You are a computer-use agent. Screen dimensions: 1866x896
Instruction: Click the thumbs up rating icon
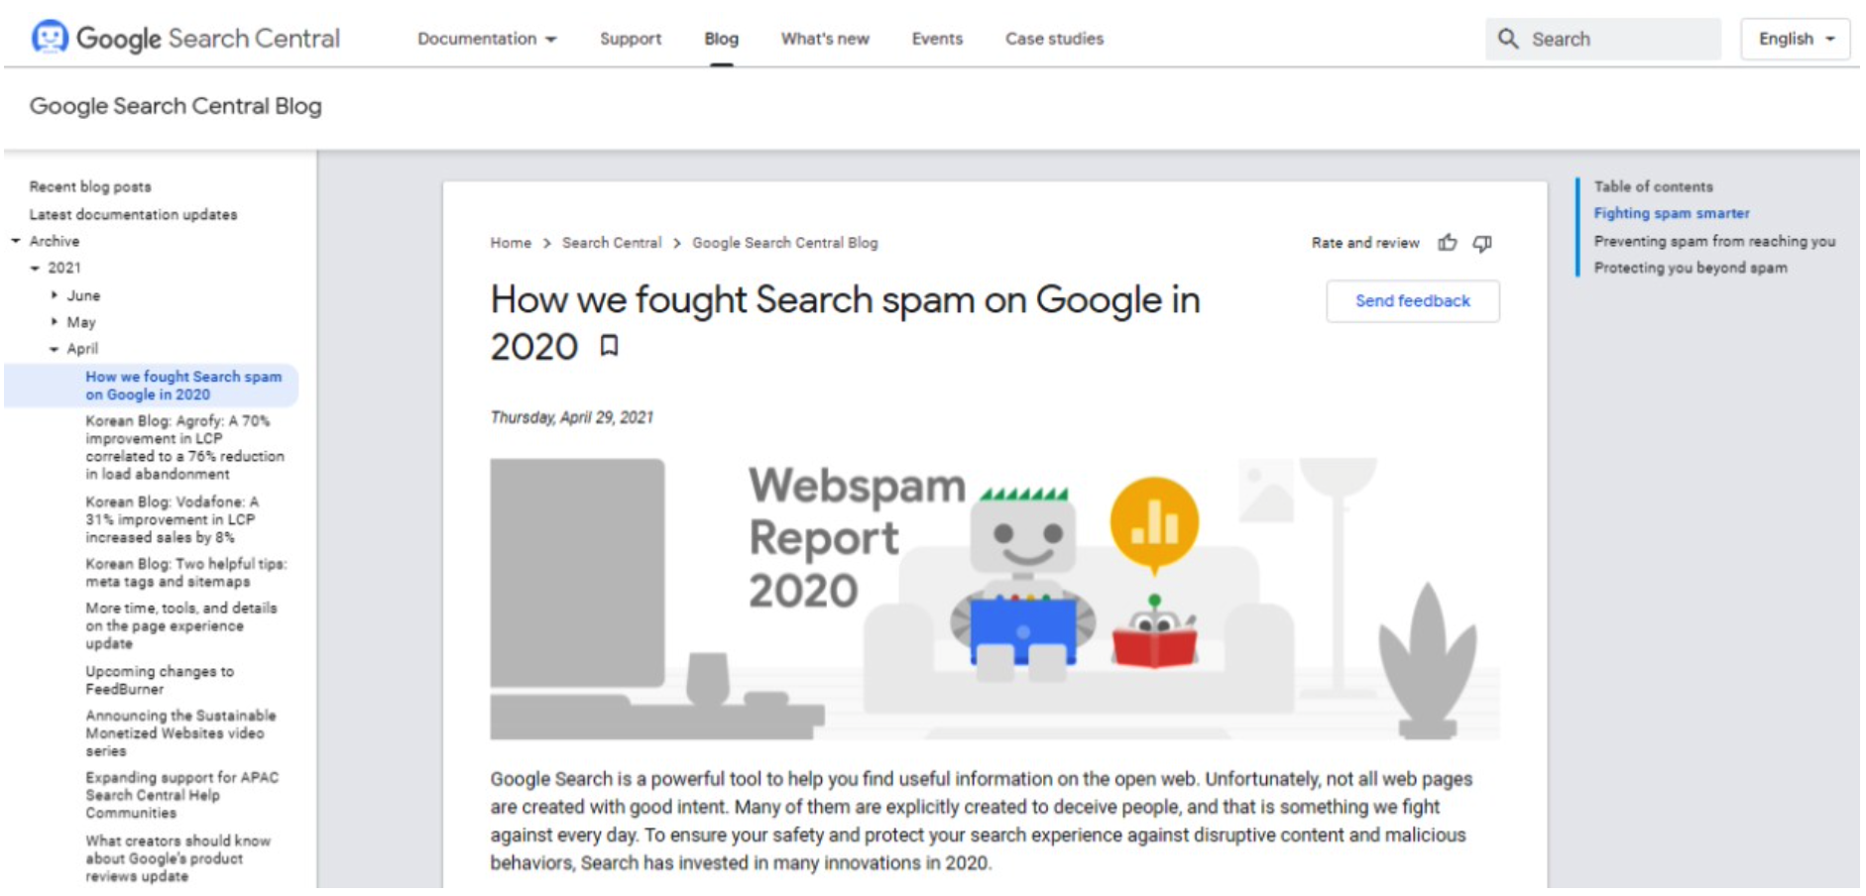(1448, 243)
